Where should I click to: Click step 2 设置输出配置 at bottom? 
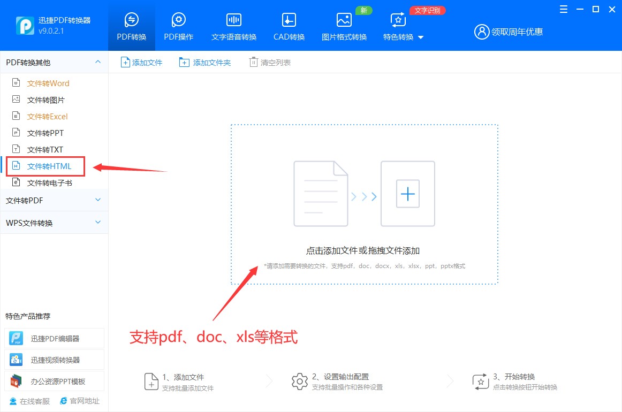tap(337, 382)
